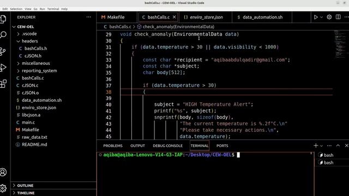The width and height of the screenshot is (349, 196).
Task: Open the Manage gear in activity bar
Action: [x=3, y=188]
